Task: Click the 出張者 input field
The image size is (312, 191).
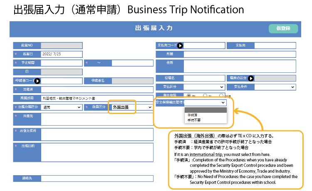Action: coord(97,89)
